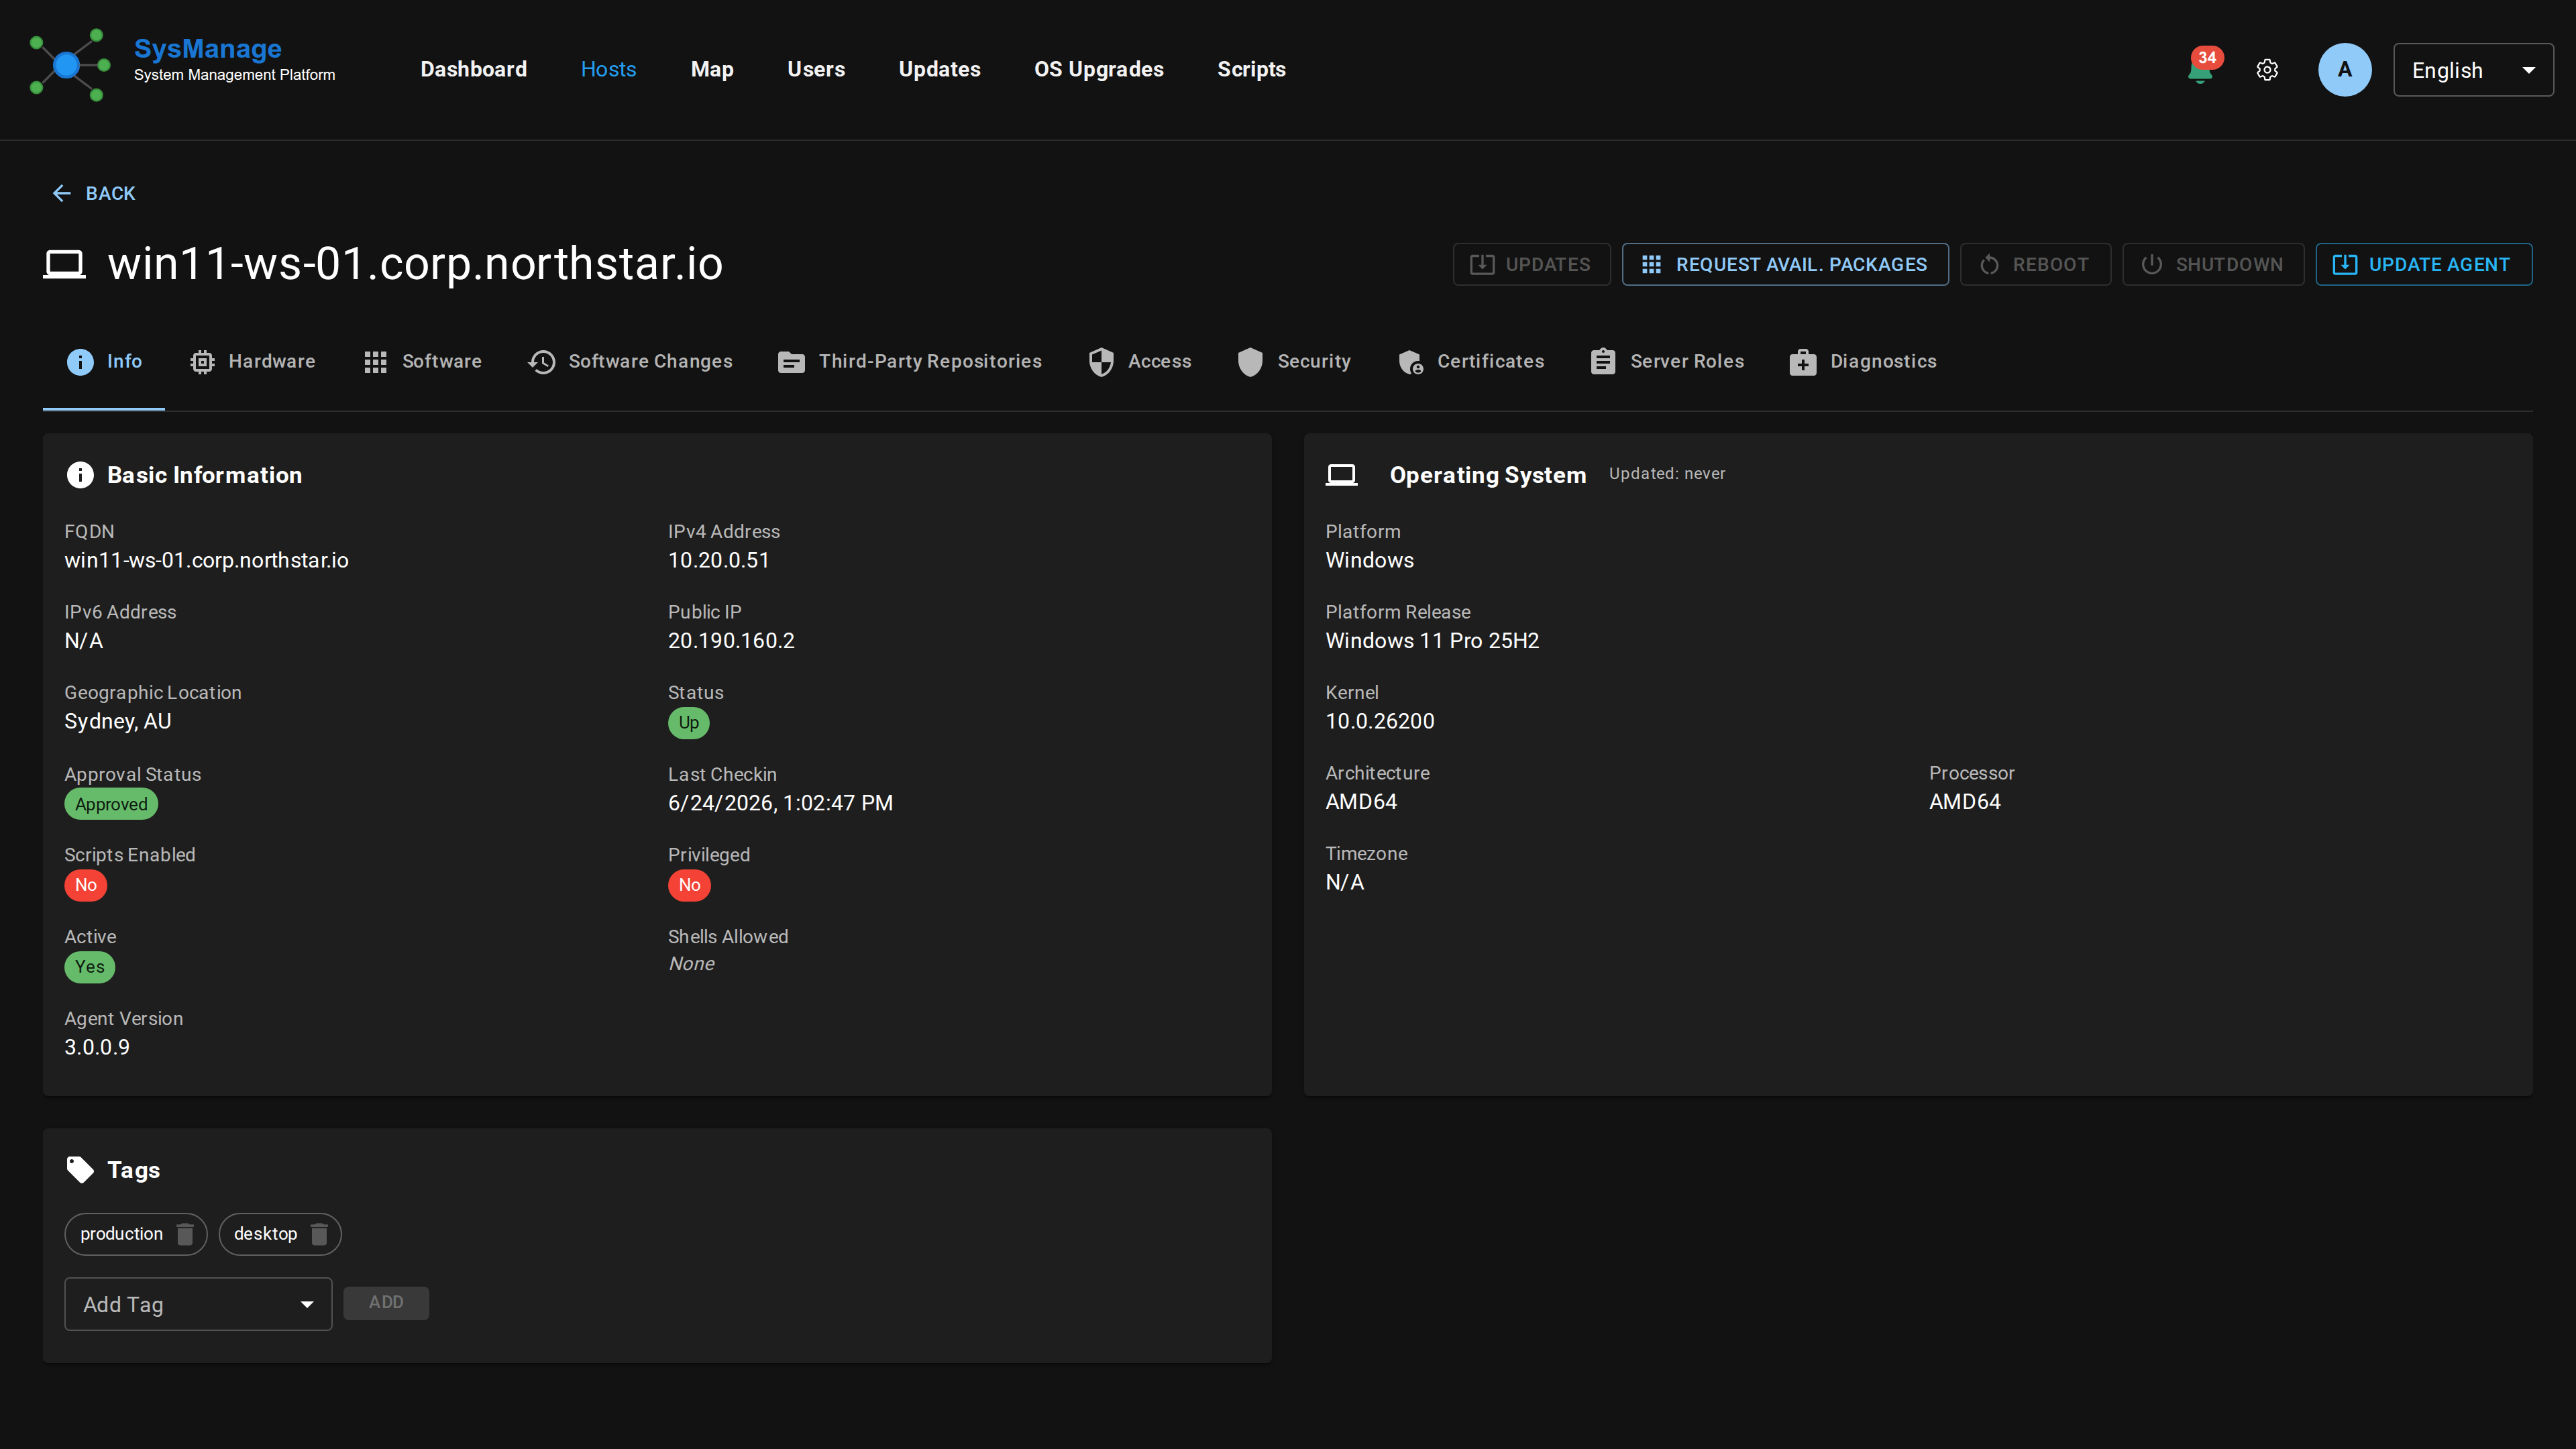This screenshot has width=2576, height=1449.
Task: Switch to the Server Roles tab
Action: coord(1667,362)
